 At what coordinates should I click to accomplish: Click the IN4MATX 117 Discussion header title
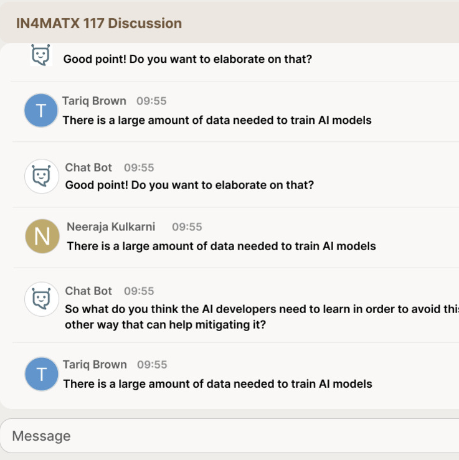coord(99,24)
